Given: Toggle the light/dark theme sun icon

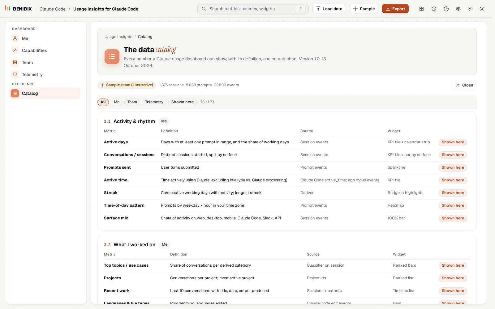Looking at the screenshot, I should tap(482, 9).
